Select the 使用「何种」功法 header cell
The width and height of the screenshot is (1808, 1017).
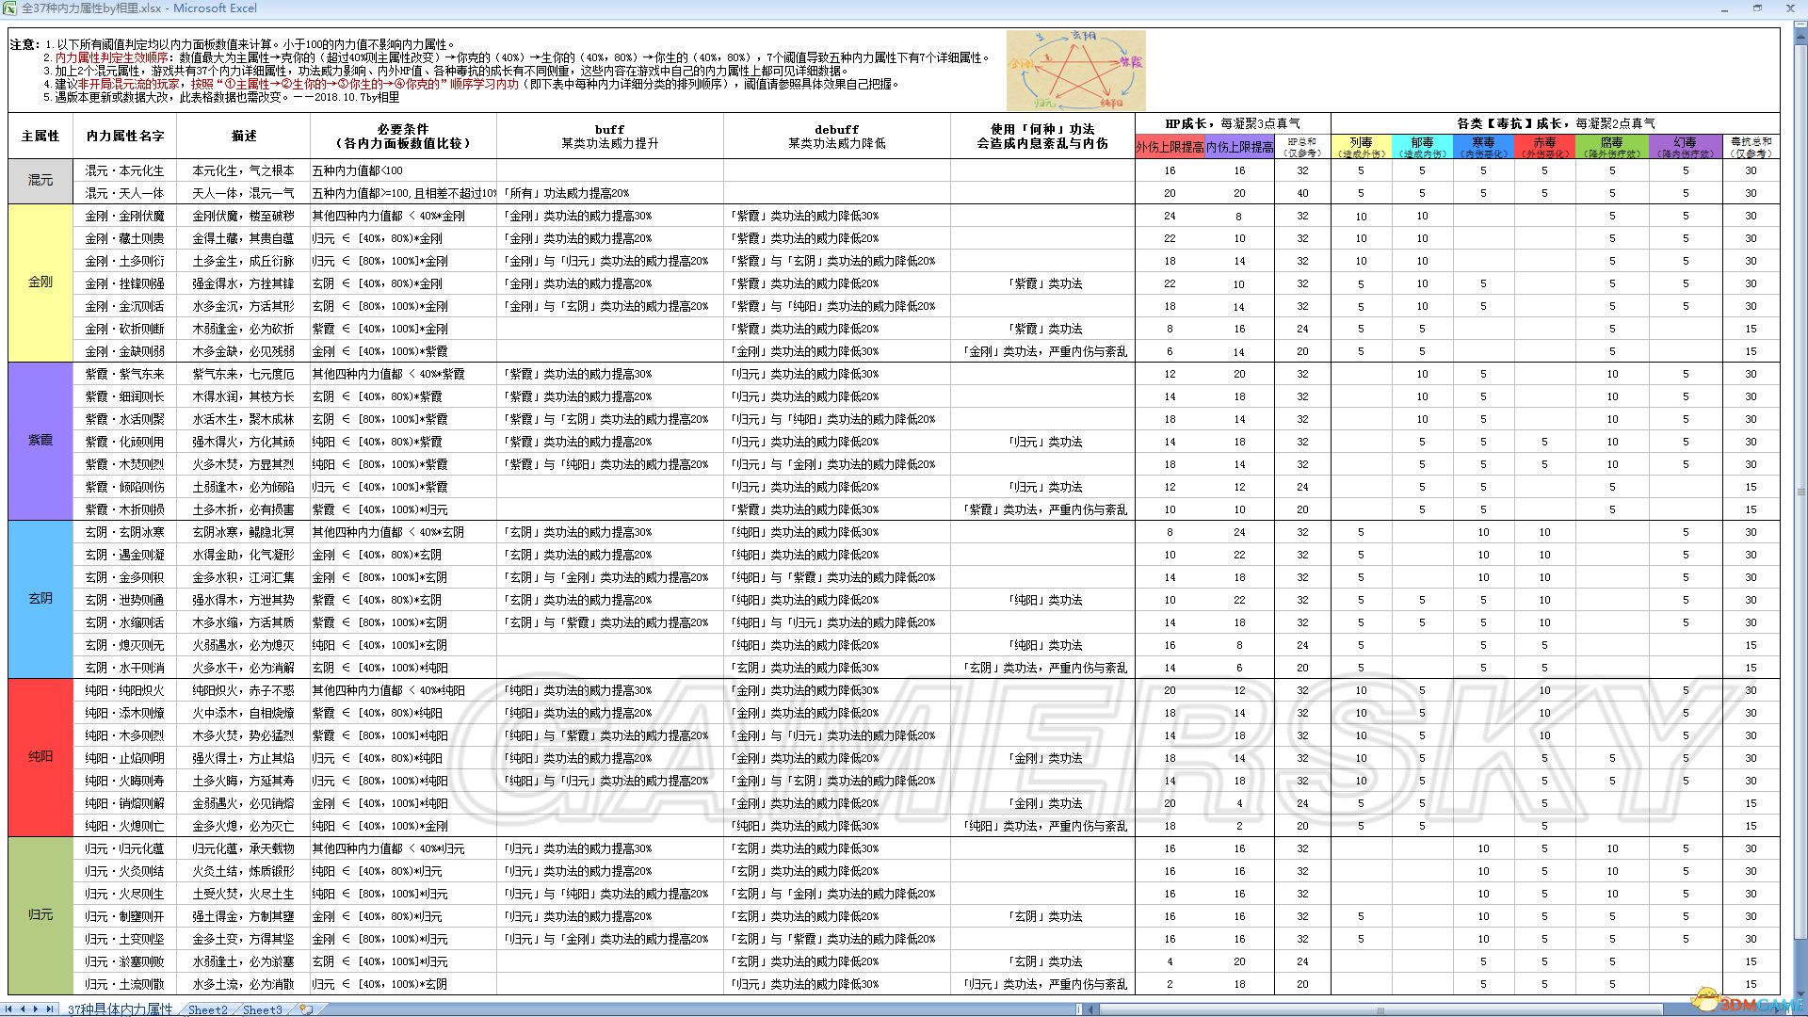coord(1042,137)
